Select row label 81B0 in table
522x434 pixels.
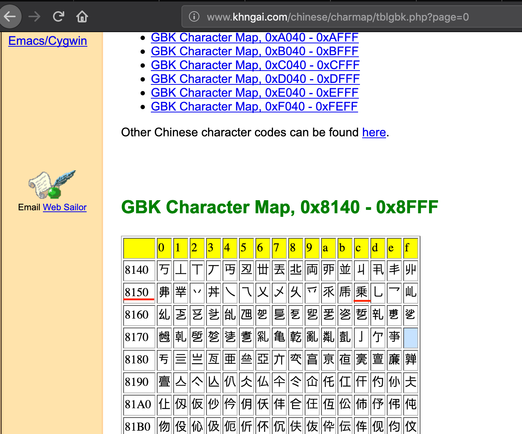click(x=139, y=426)
